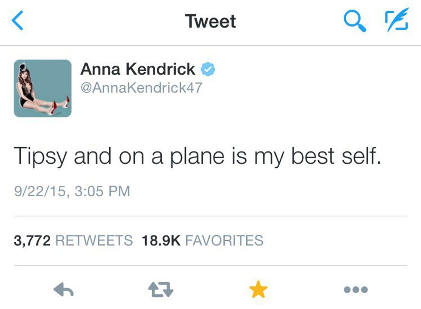This screenshot has height=309, width=421.
Task: Select the tweet text about being tipsy
Action: tap(198, 156)
